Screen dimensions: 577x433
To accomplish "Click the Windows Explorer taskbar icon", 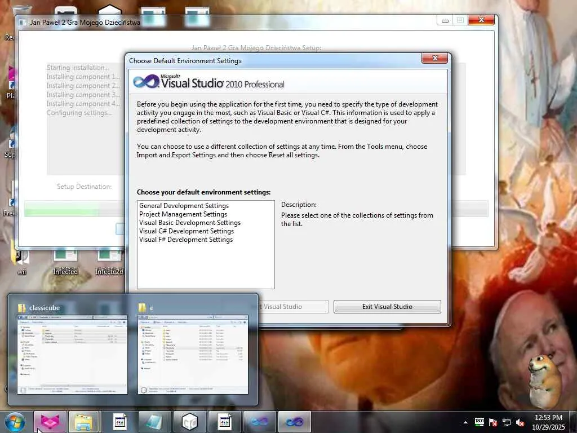I will [x=83, y=422].
